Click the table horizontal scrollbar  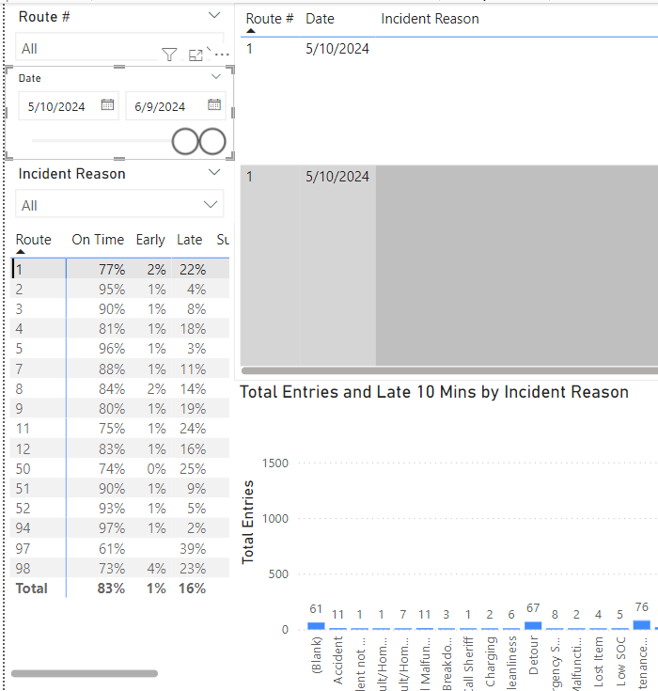click(x=449, y=370)
